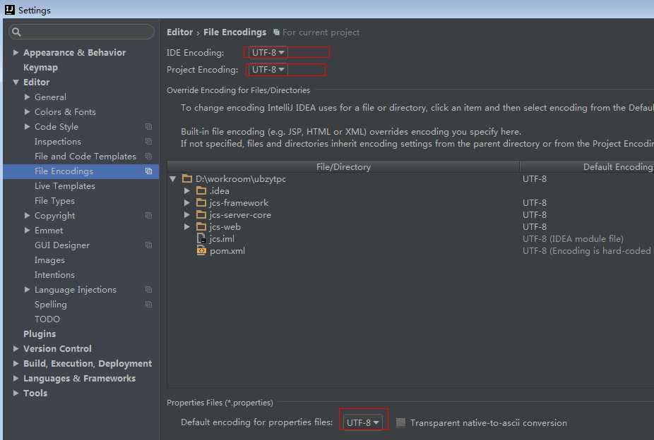Click the jcs-web folder icon

(201, 227)
